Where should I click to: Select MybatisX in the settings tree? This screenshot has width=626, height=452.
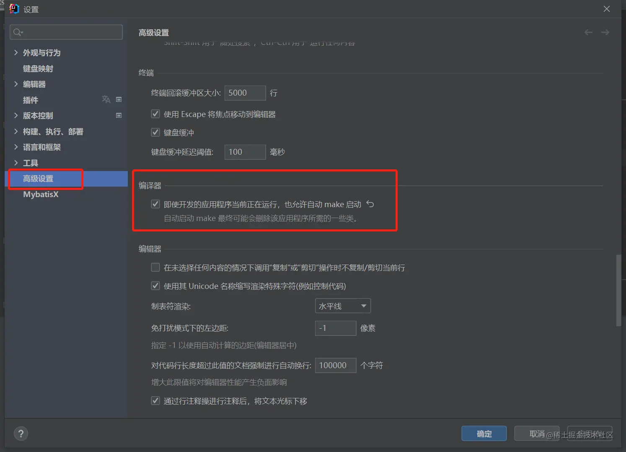pyautogui.click(x=41, y=194)
